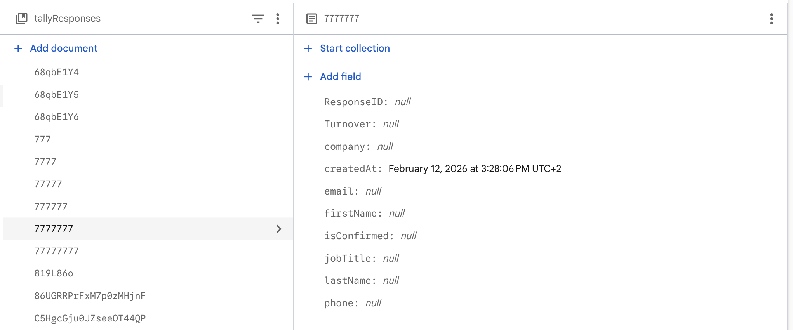Expand the chevron on document 7777777
Viewport: 793px width, 330px height.
[x=279, y=229]
